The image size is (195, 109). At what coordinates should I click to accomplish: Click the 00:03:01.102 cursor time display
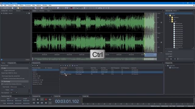click(67, 101)
